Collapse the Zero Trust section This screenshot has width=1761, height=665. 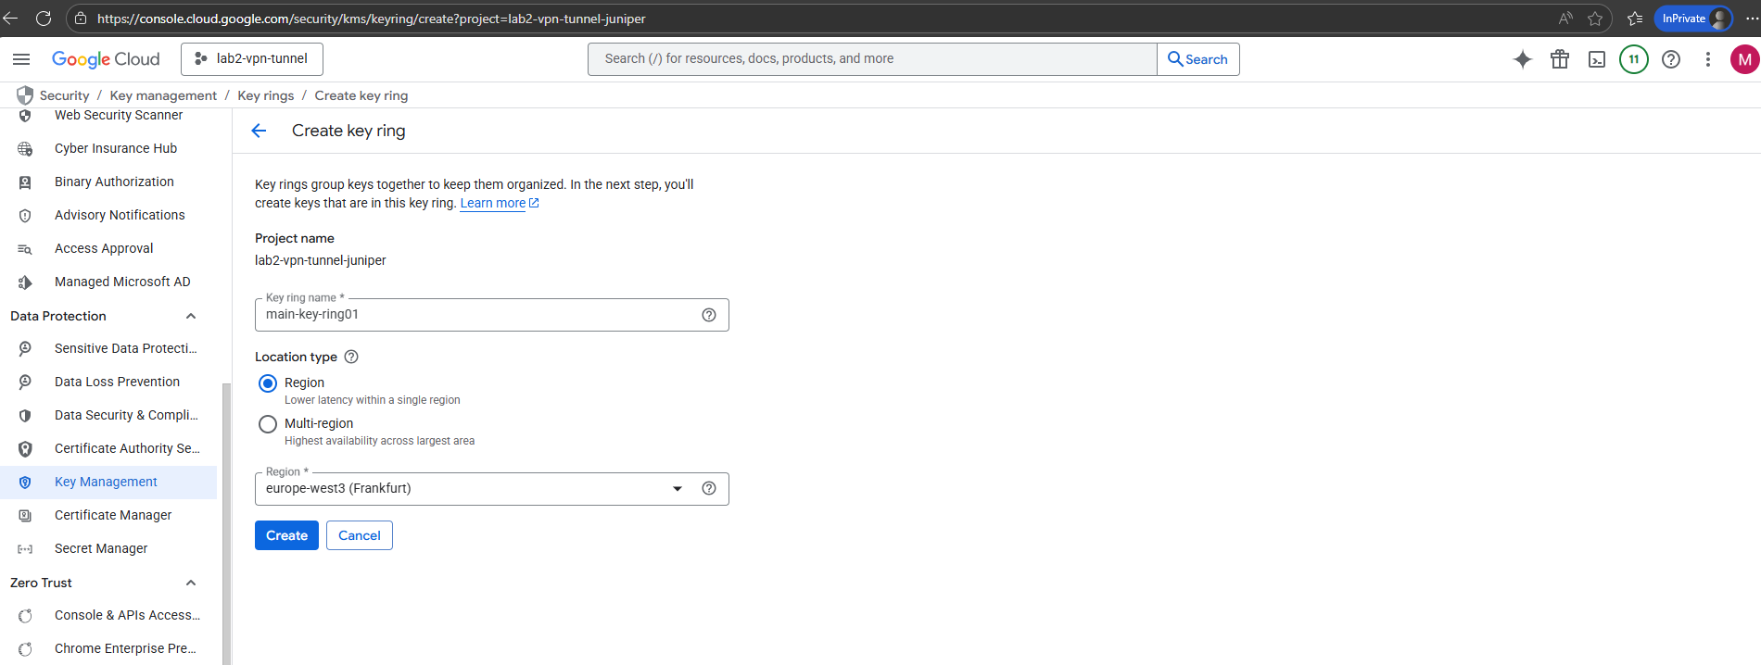[191, 583]
